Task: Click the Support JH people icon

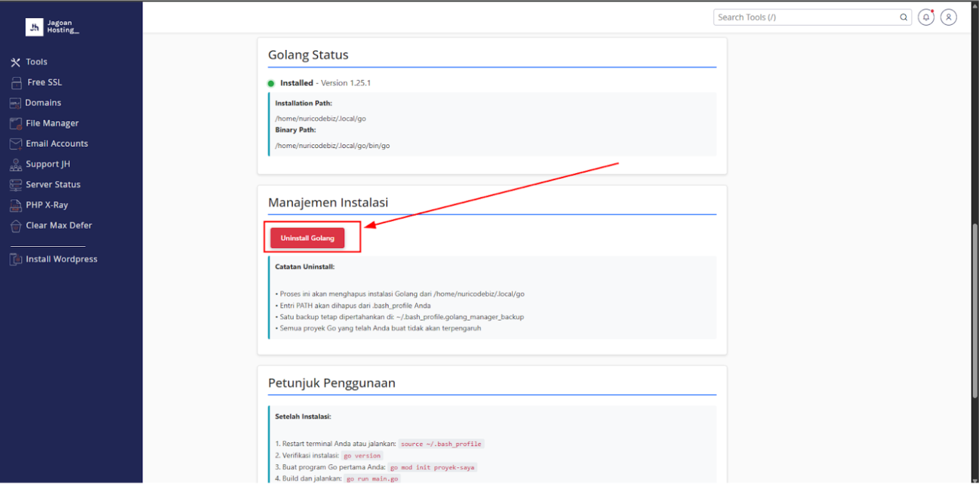Action: click(x=15, y=165)
